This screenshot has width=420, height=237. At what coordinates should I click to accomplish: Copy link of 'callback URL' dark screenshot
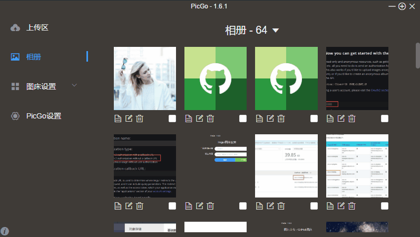118,206
